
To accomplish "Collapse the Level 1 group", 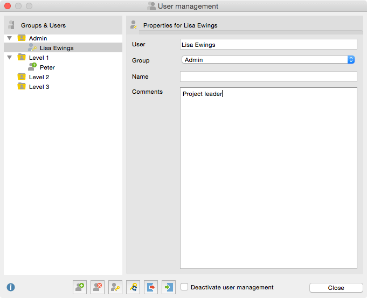I will 10,57.
